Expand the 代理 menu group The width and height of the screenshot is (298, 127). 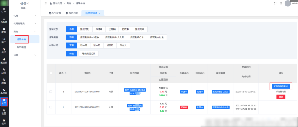(25, 16)
